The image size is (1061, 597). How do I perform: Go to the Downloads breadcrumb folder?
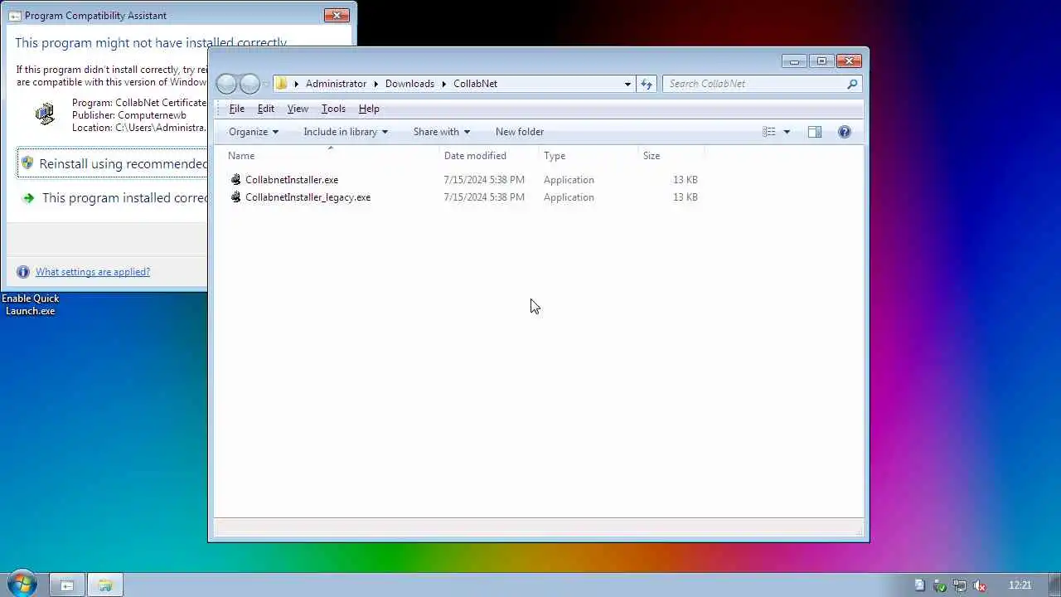(409, 84)
